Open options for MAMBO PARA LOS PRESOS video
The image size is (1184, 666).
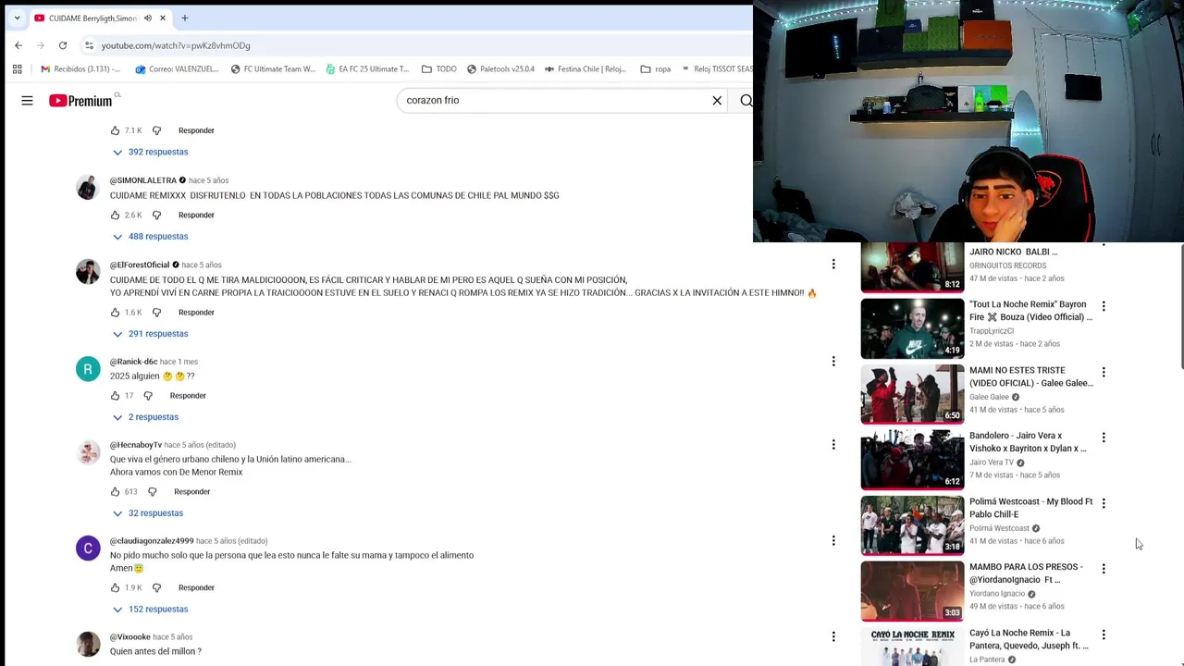click(x=1104, y=569)
